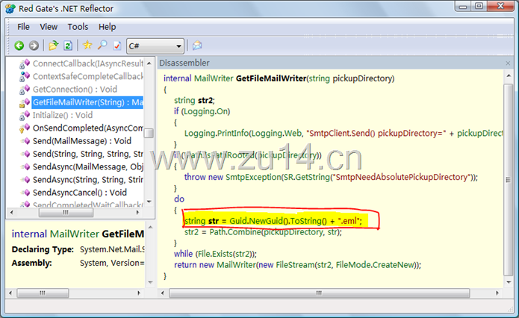Screen dimensions: 519x318
Task: Open the Tools menu
Action: [x=78, y=27]
